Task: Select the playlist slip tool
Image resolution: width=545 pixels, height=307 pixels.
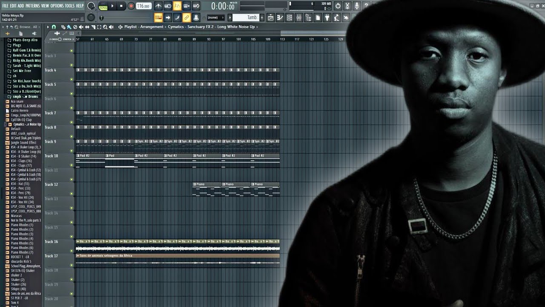Action: (x=87, y=27)
